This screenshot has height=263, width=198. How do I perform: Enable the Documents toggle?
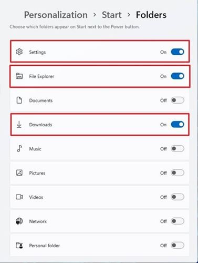(x=178, y=100)
